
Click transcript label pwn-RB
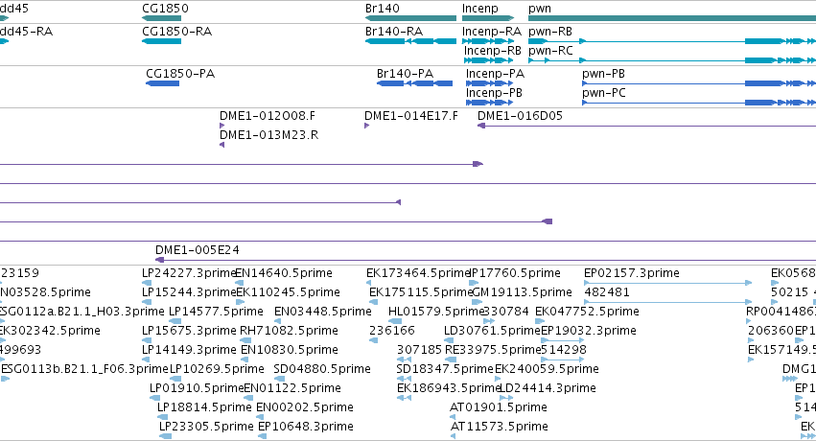click(x=550, y=32)
